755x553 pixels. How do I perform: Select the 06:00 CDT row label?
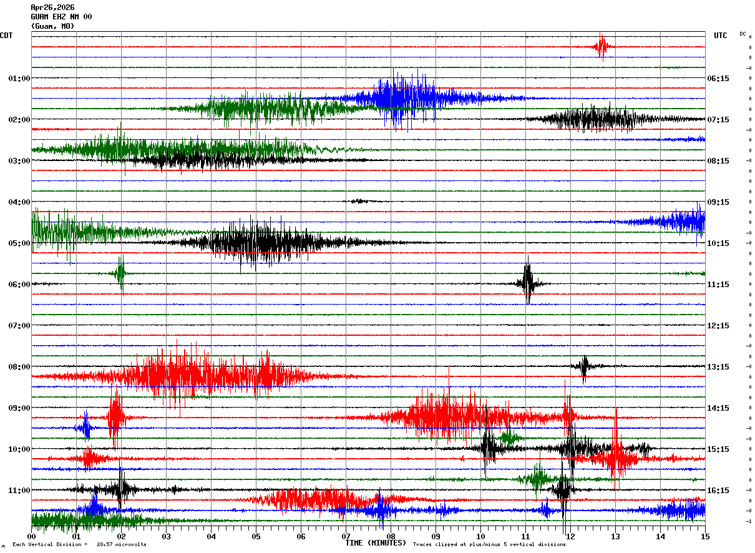point(19,285)
